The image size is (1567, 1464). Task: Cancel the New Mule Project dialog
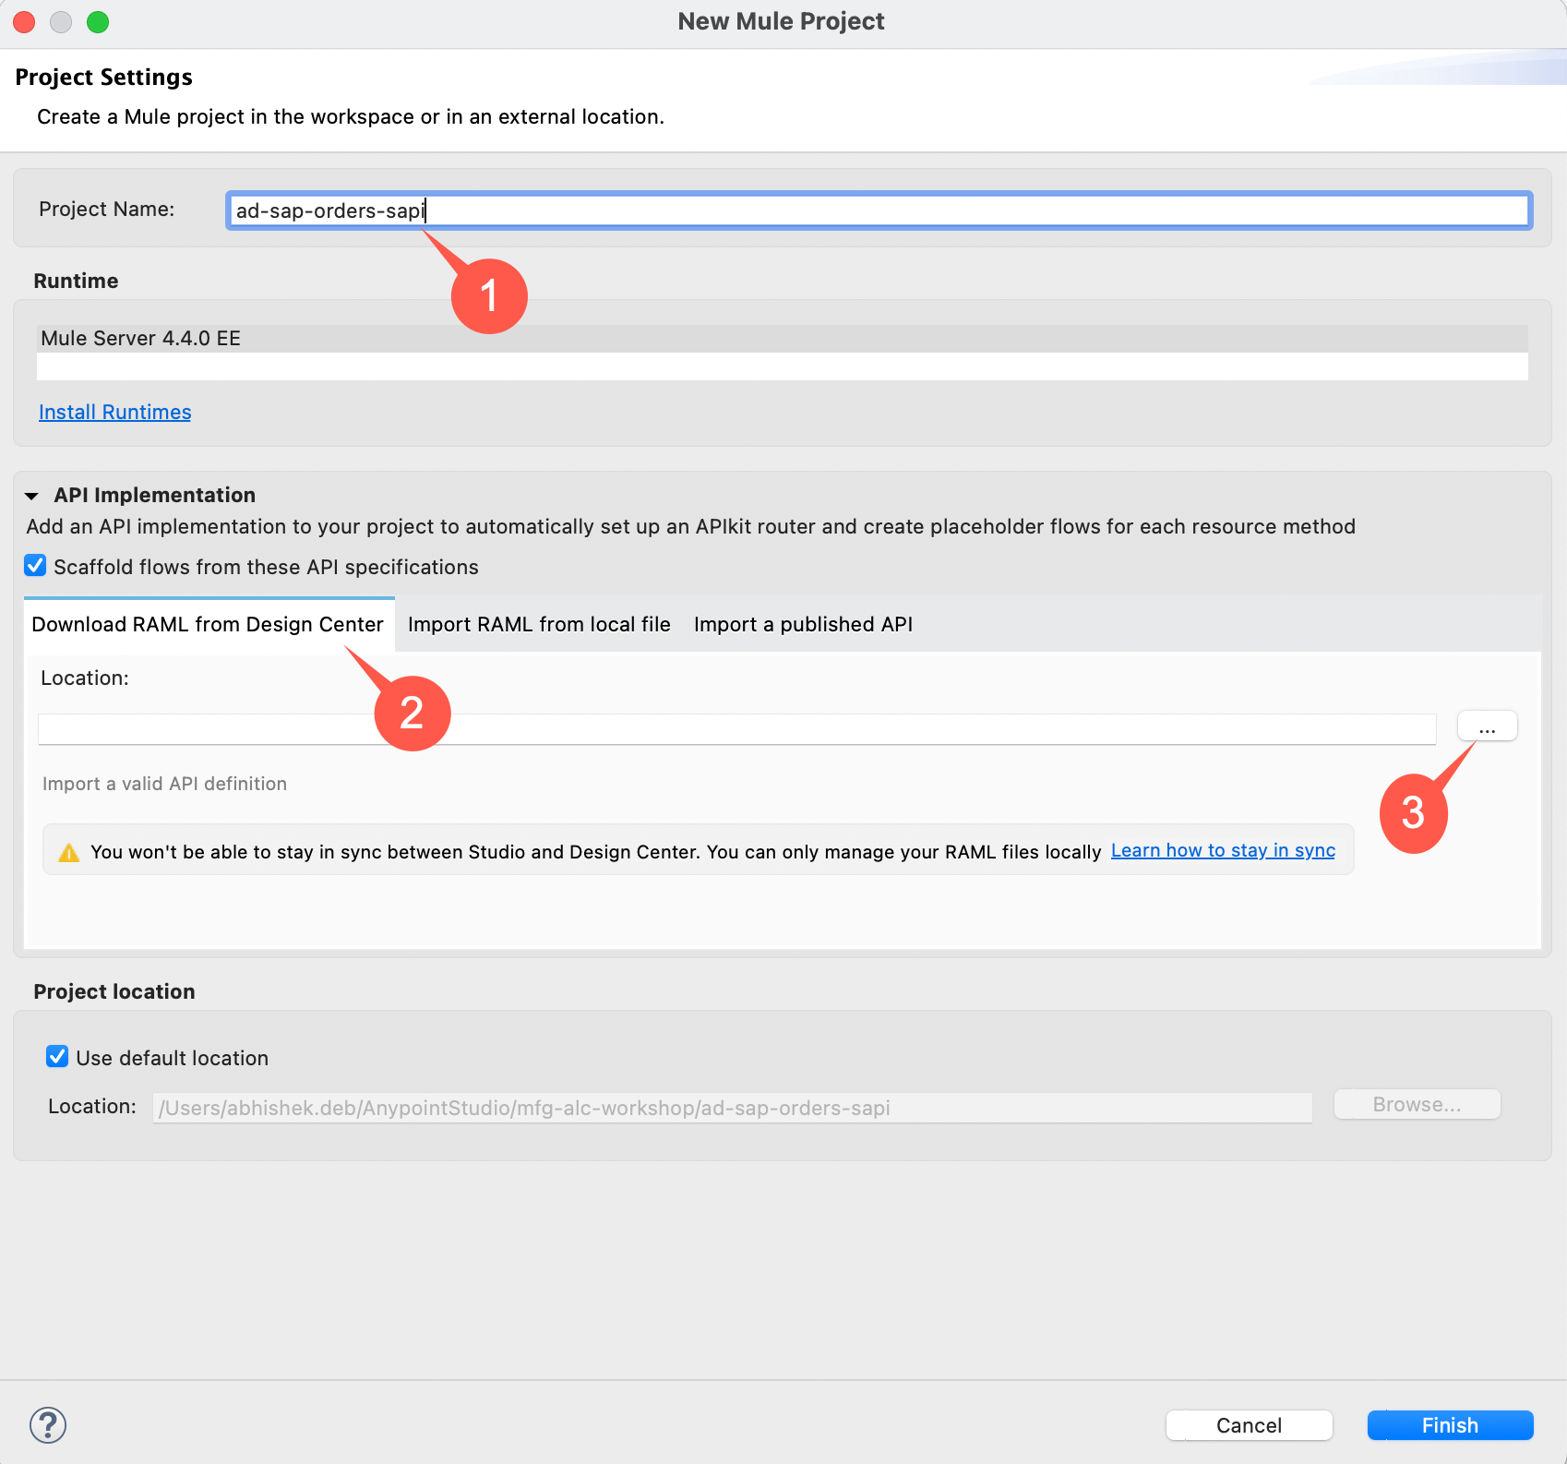pyautogui.click(x=1249, y=1425)
